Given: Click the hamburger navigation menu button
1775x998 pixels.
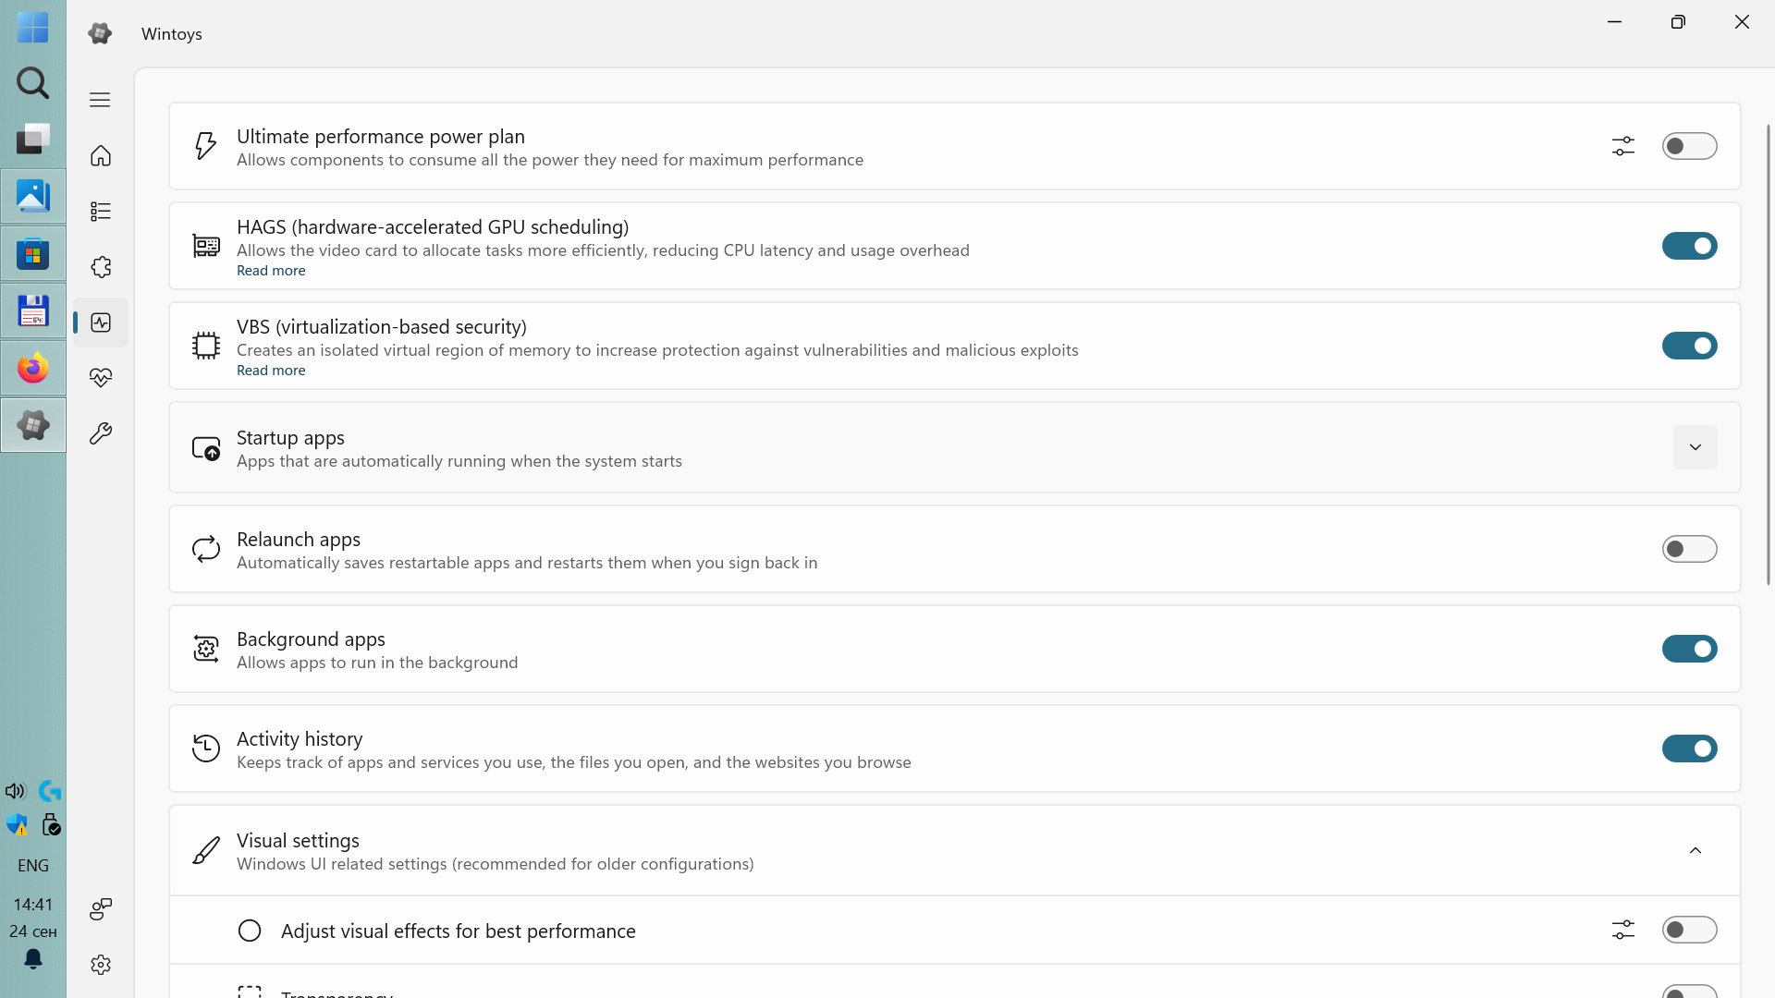Looking at the screenshot, I should [100, 100].
